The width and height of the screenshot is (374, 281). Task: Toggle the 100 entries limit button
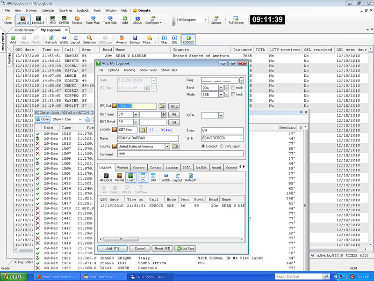(153, 177)
